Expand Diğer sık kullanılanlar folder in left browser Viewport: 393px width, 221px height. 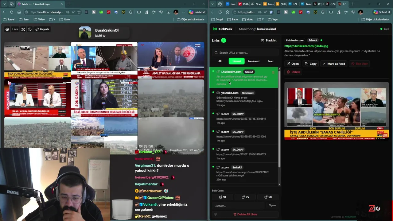pyautogui.click(x=191, y=19)
